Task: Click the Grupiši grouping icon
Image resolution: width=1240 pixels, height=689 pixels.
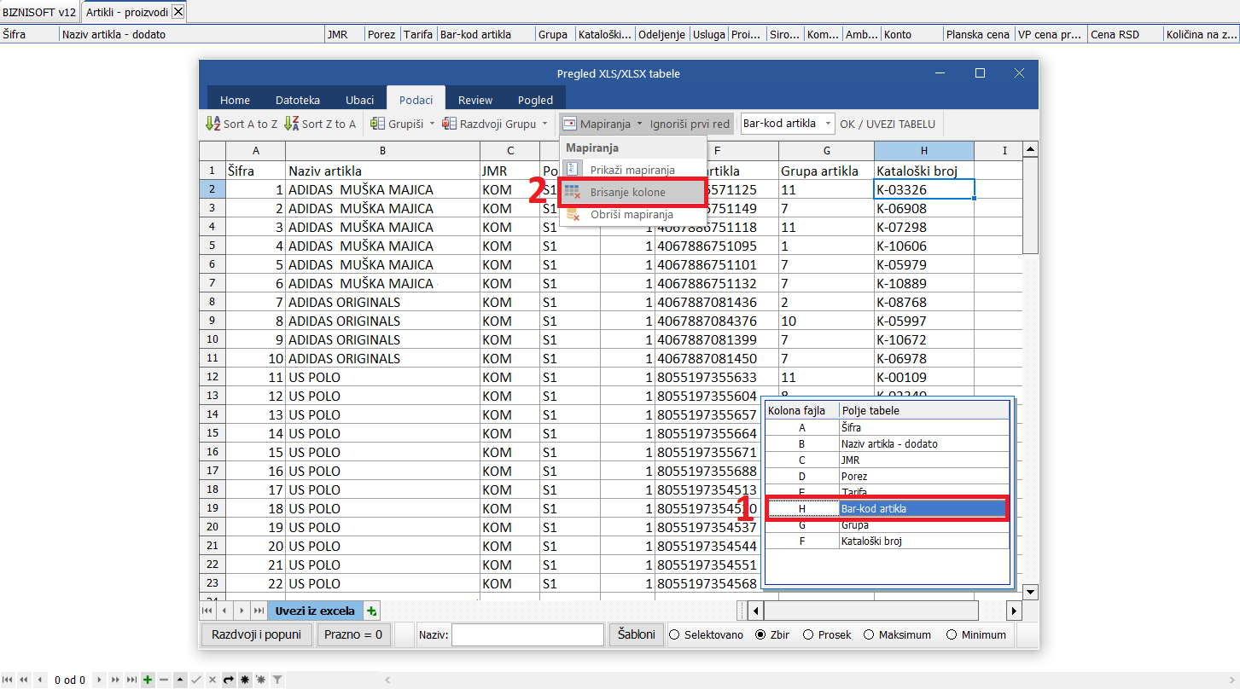Action: coord(377,124)
